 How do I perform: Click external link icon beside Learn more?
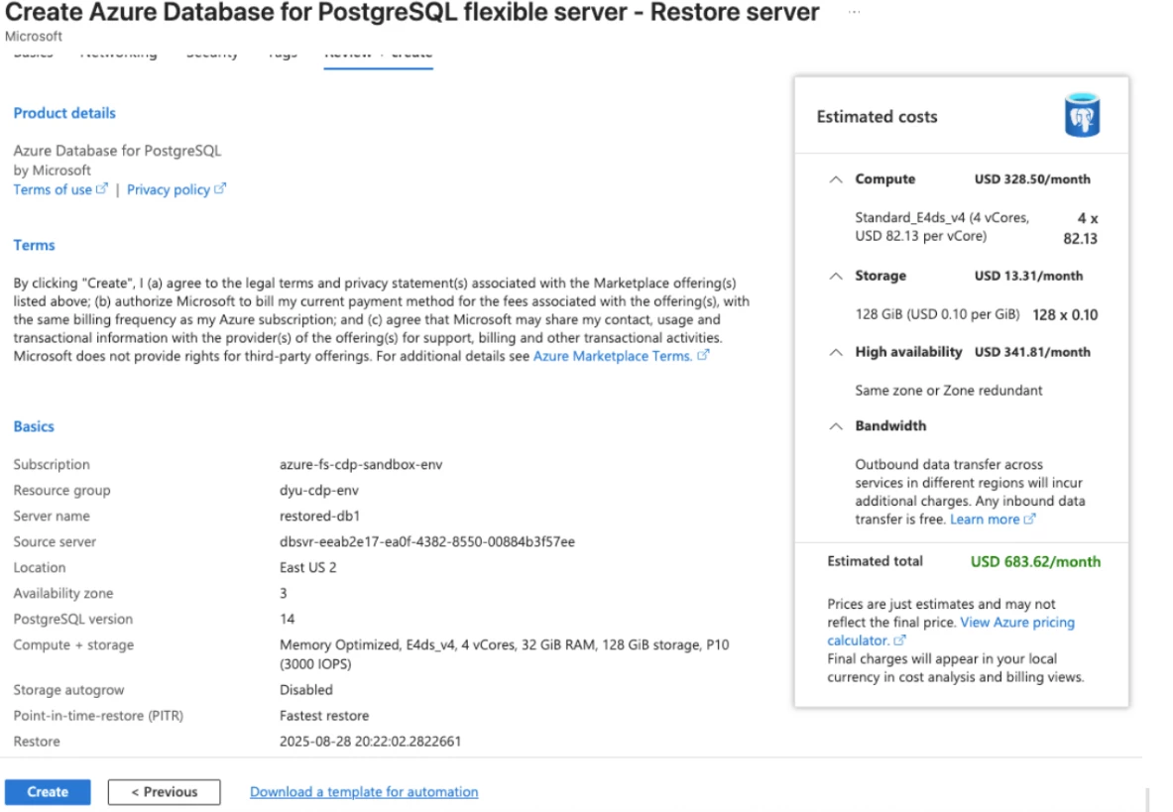point(1030,519)
